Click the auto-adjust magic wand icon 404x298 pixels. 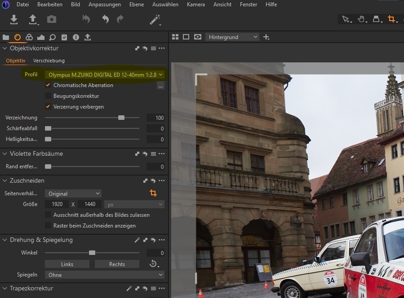tap(155, 19)
